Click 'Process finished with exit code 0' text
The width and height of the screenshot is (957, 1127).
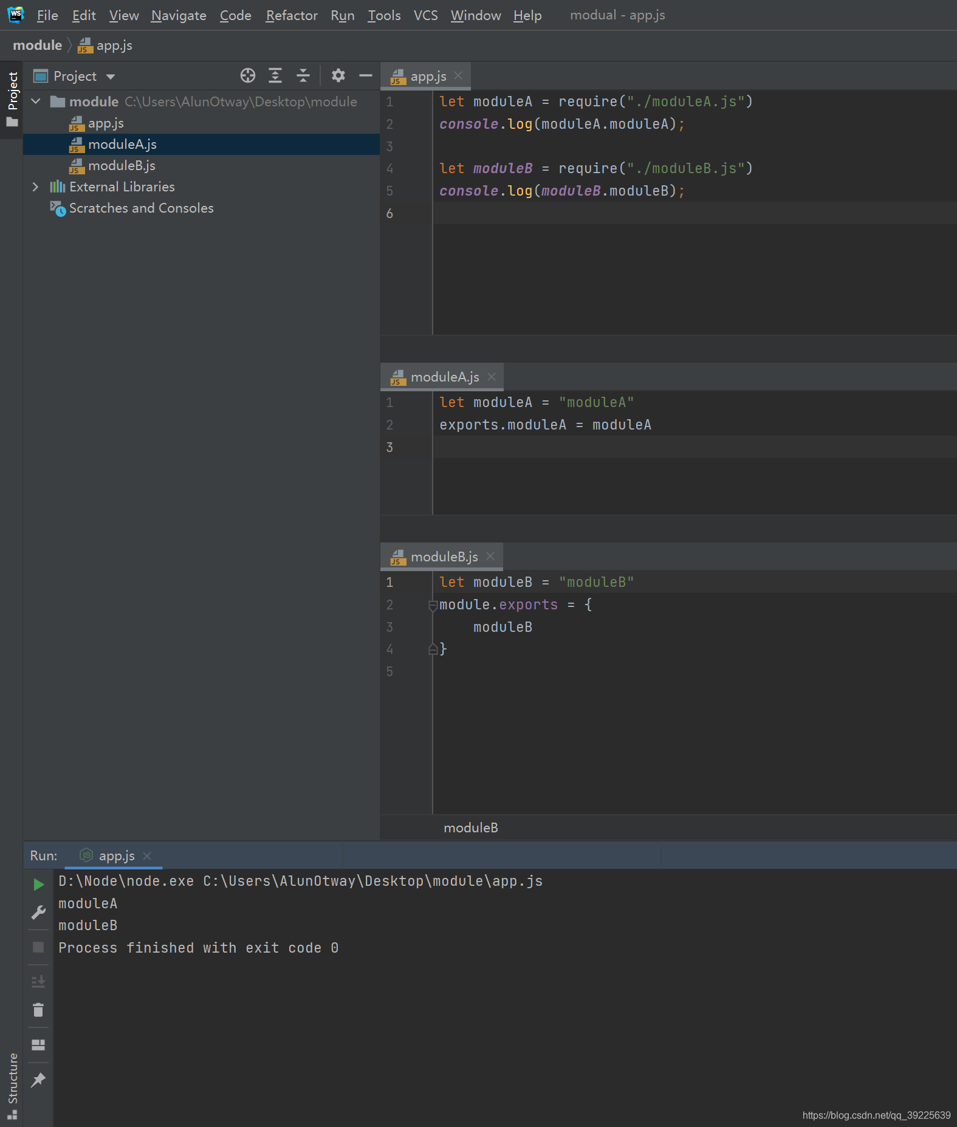pos(199,948)
